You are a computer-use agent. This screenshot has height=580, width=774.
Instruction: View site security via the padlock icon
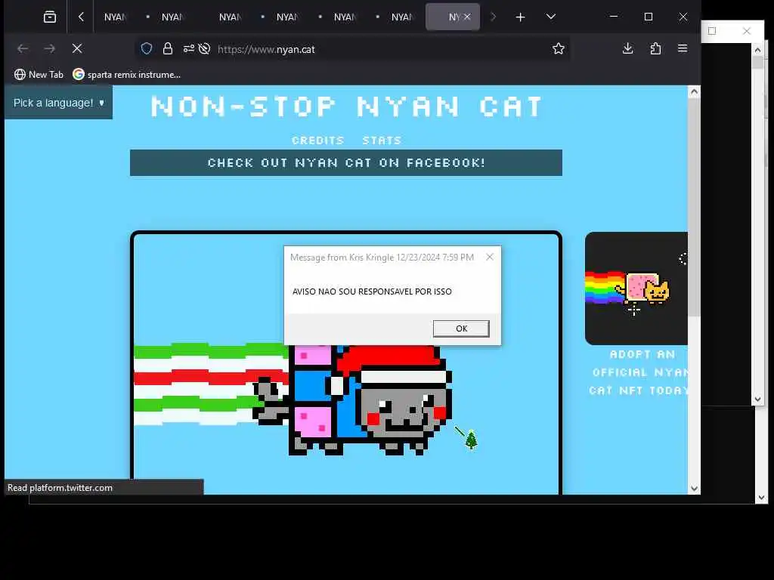(x=168, y=48)
